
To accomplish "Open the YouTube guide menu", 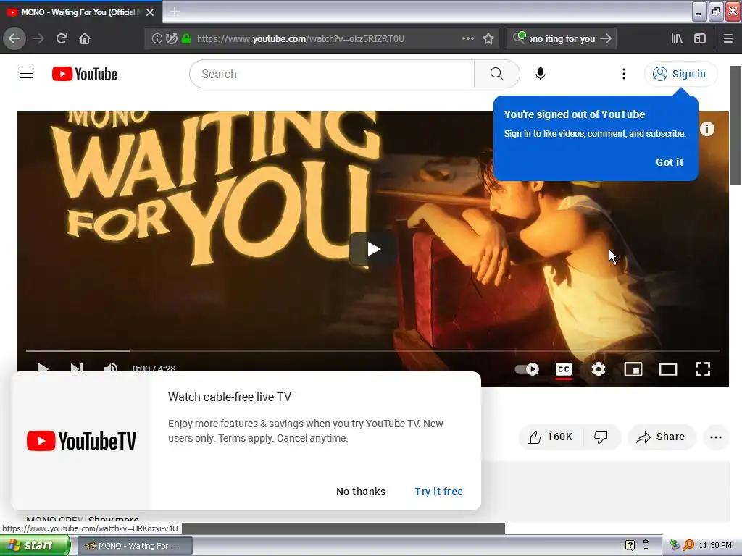I will (x=26, y=74).
